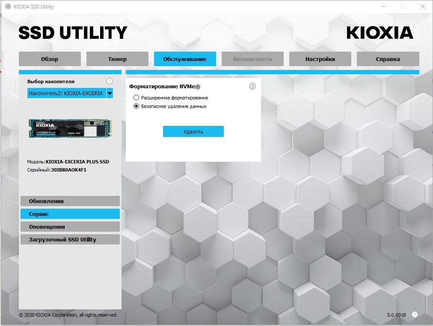The image size is (433, 326).
Task: Open help for drive selection panel
Action: (110, 81)
